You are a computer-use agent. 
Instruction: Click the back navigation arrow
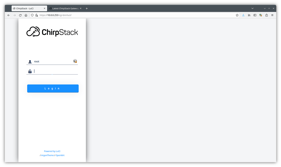9,15
